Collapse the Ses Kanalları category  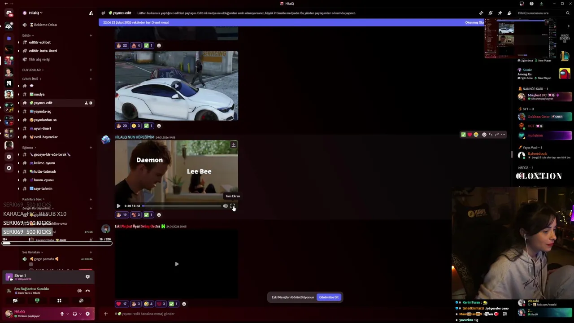click(x=32, y=252)
